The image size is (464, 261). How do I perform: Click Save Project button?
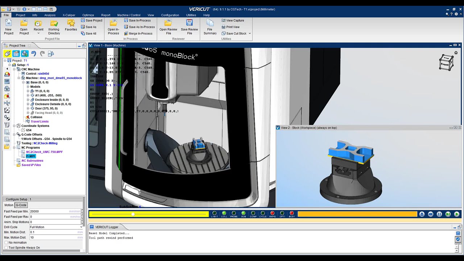[91, 20]
